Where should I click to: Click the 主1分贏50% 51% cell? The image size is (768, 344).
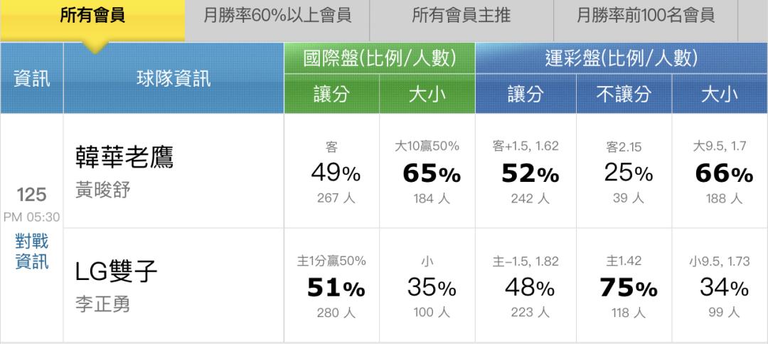pos(331,286)
